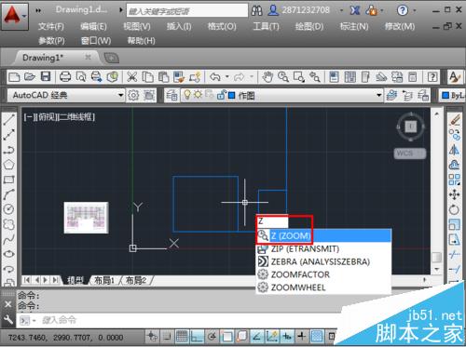Click the vertical scrollbar thumb
The height and width of the screenshot is (347, 466).
(x=436, y=257)
